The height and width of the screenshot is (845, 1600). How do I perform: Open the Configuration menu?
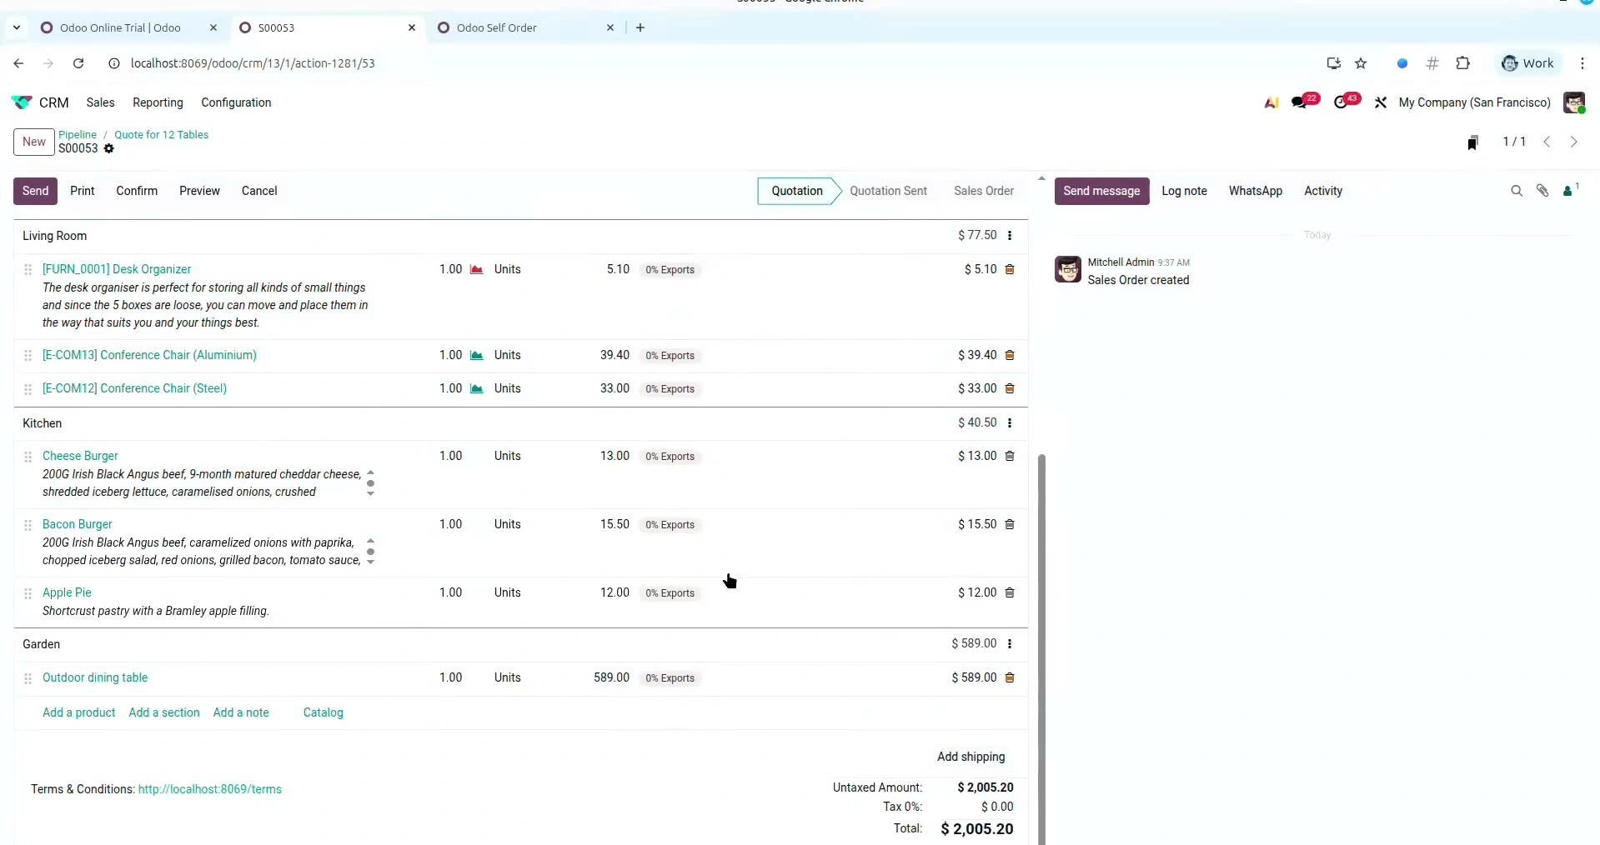[x=236, y=102]
